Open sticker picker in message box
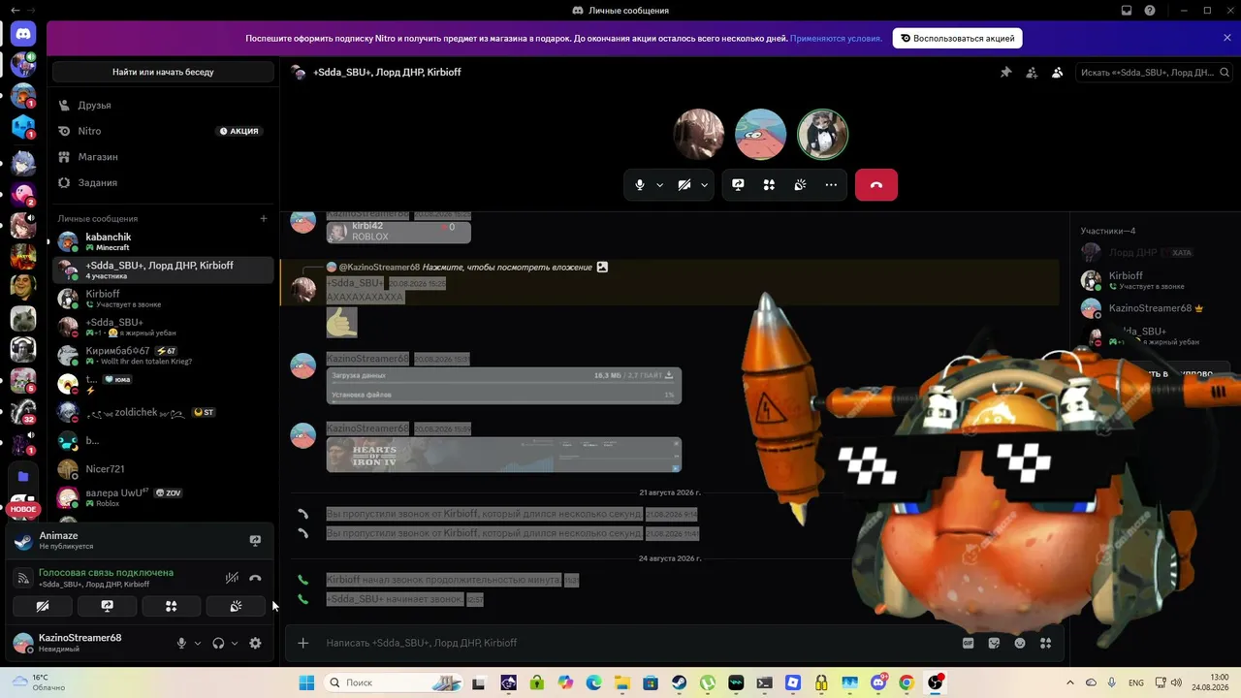Image resolution: width=1241 pixels, height=698 pixels. 994,643
